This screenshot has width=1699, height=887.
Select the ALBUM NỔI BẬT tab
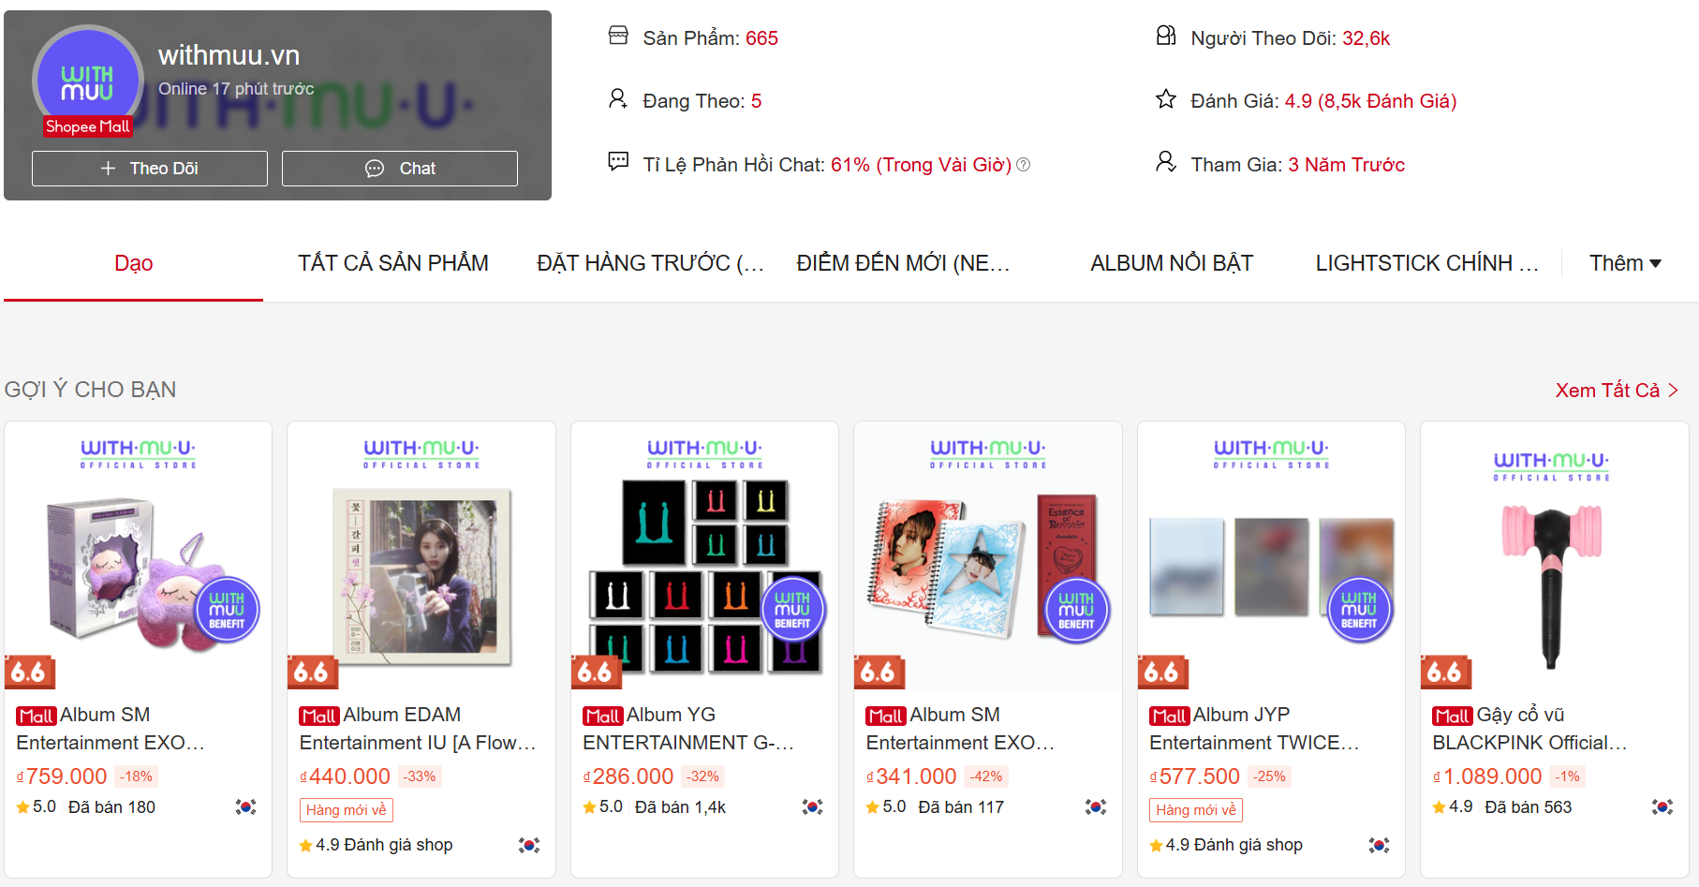[x=1172, y=263]
